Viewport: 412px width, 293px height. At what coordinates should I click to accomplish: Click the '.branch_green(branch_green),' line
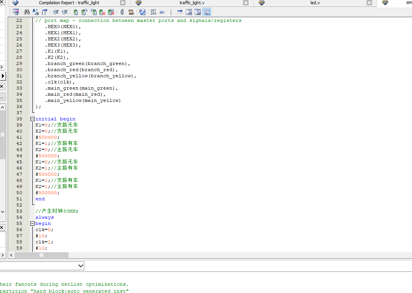coord(87,63)
